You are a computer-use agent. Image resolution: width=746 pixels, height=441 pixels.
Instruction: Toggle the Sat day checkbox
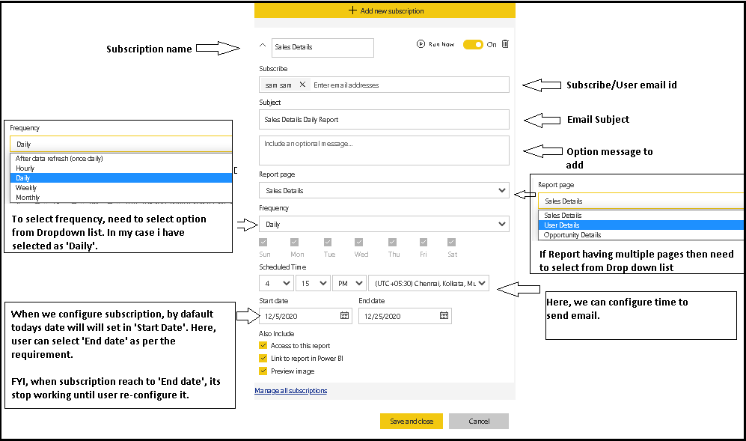451,242
